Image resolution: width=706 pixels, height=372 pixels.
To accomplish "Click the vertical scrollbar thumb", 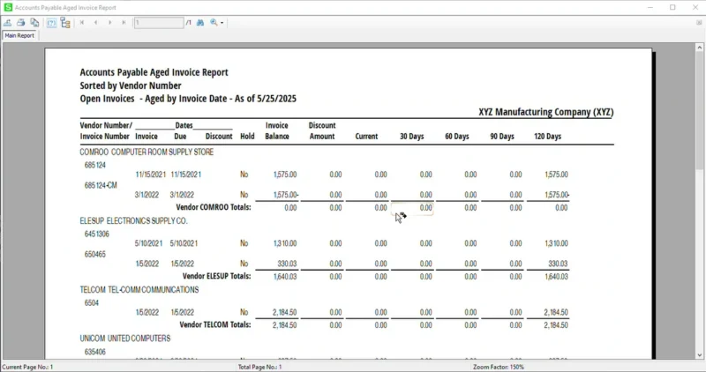I will pyautogui.click(x=700, y=110).
